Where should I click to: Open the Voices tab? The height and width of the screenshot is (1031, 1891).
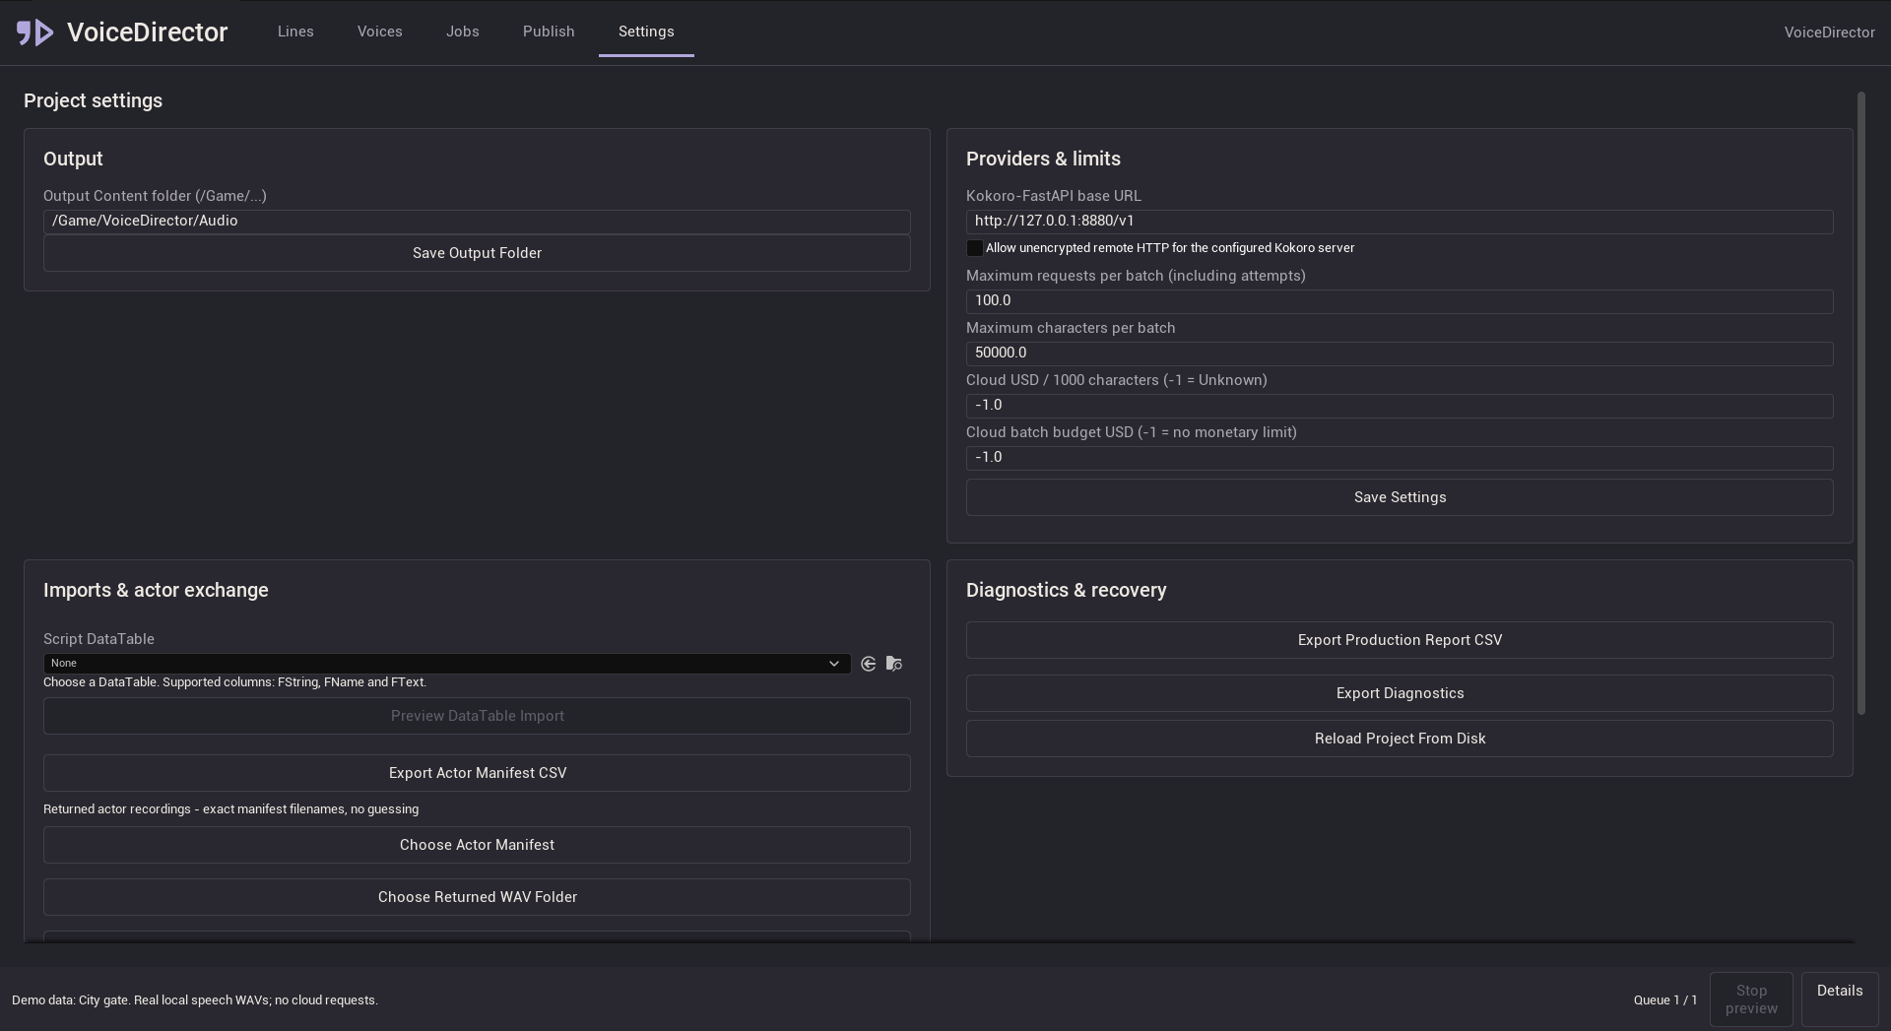pos(380,32)
